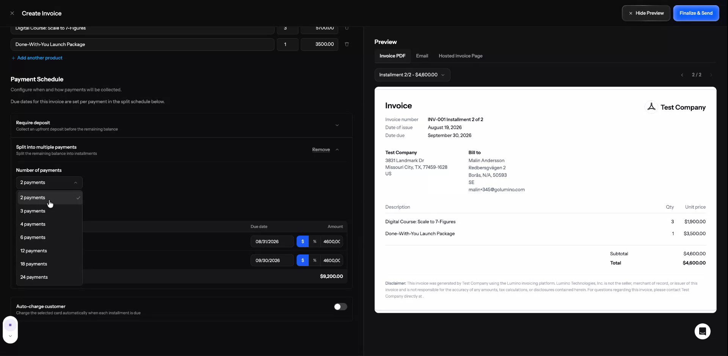
Task: Collapse the floating widget with its chevron
Action: coord(10,336)
